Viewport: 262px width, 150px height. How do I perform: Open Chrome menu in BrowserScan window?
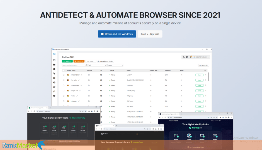click(x=231, y=117)
